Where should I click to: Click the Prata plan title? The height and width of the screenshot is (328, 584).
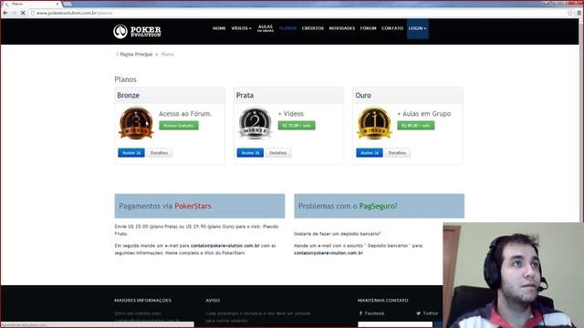245,96
